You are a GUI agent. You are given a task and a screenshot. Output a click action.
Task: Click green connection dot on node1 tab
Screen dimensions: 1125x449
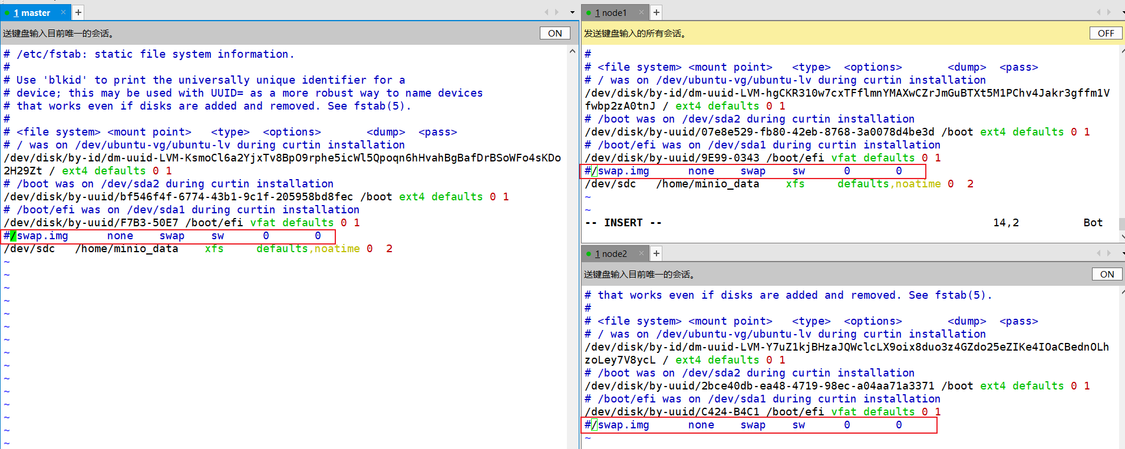[588, 13]
